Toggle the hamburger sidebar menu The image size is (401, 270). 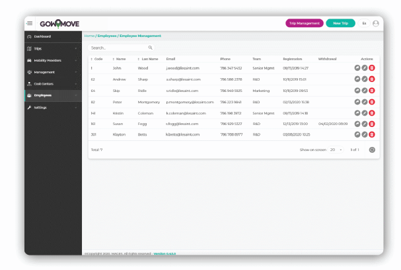30,23
